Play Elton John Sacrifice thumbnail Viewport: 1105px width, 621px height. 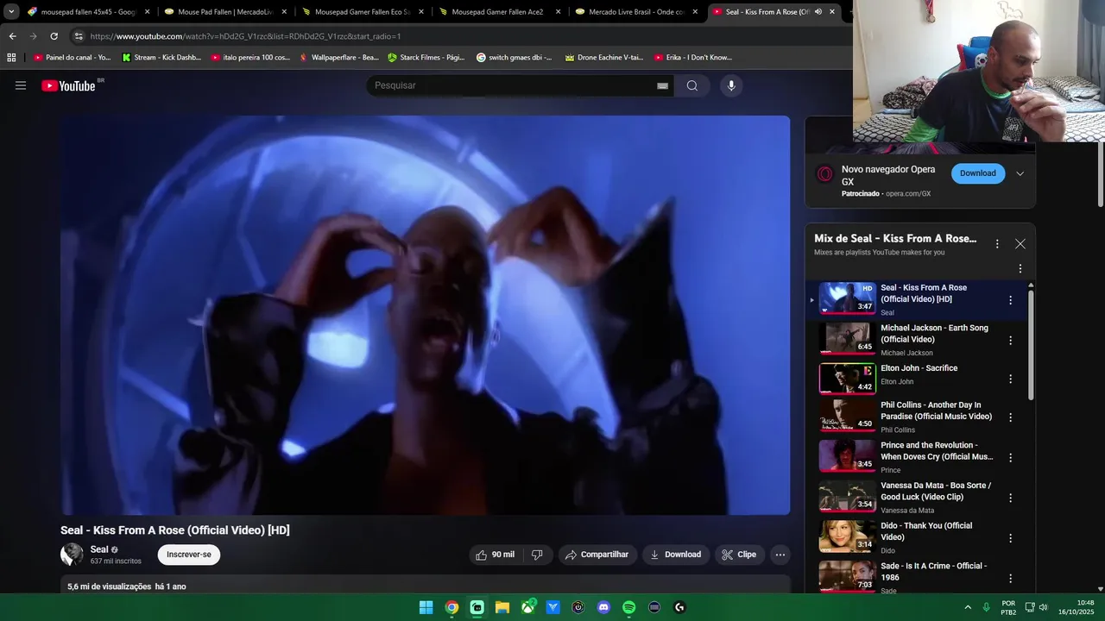coord(847,378)
